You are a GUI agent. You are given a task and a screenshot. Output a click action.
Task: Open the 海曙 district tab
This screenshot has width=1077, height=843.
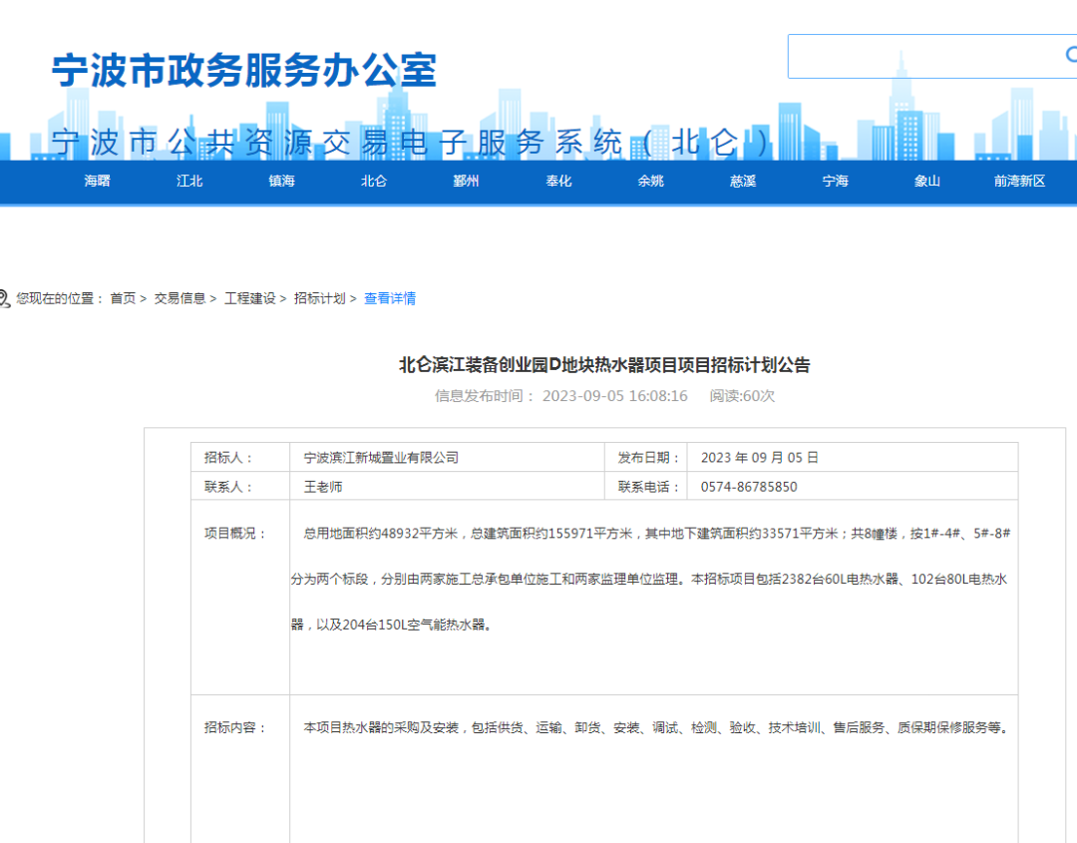click(x=97, y=181)
